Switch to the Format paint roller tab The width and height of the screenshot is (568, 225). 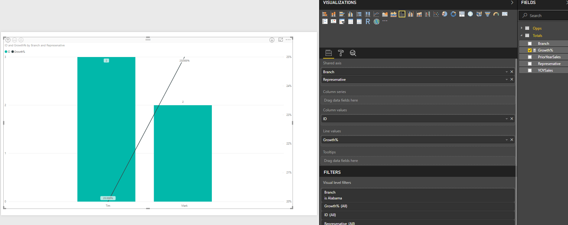tap(341, 53)
